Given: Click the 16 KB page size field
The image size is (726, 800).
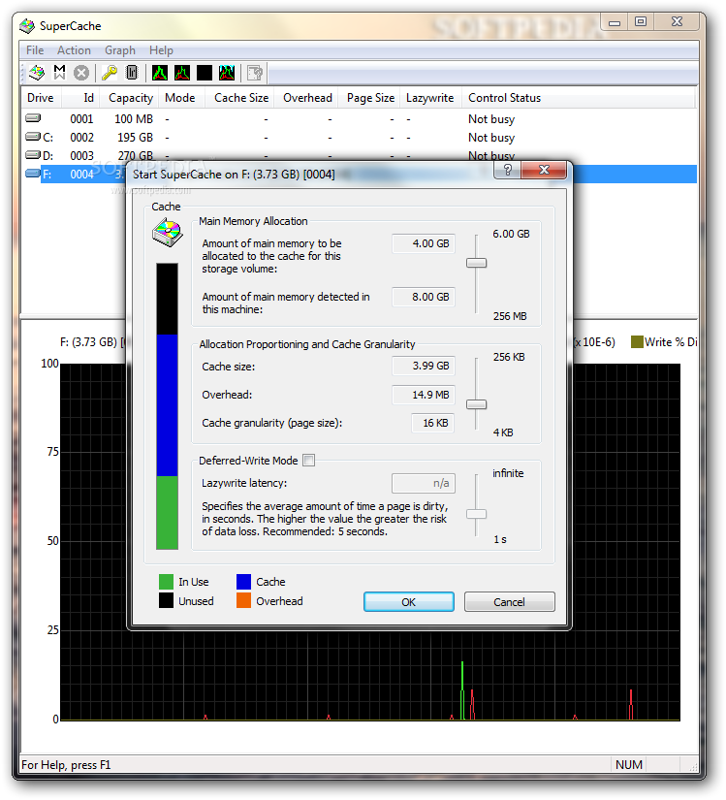Looking at the screenshot, I should point(433,423).
